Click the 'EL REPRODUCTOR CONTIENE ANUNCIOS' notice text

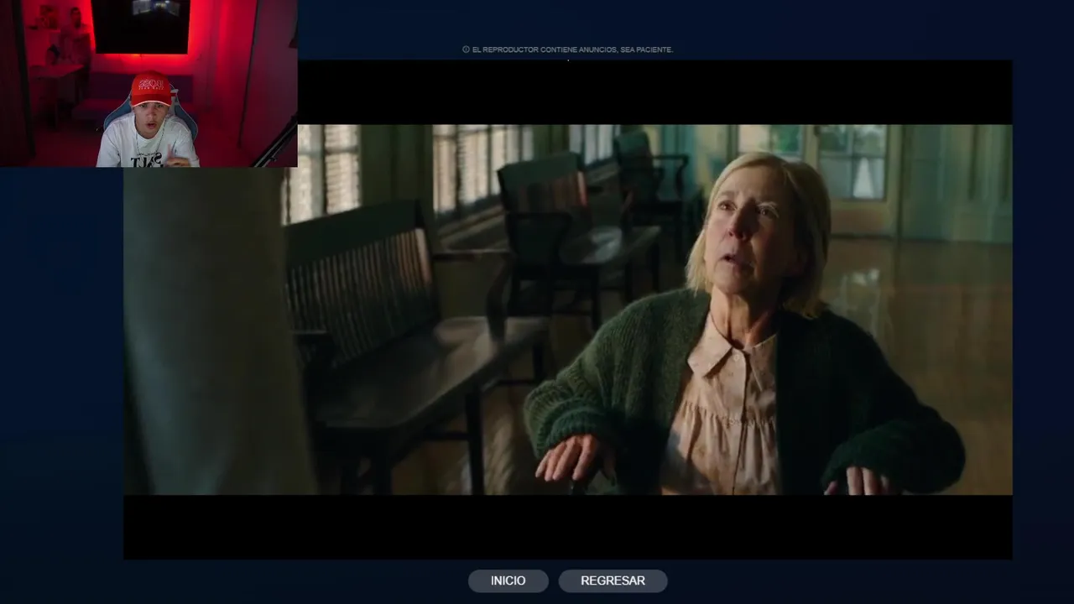[572, 49]
